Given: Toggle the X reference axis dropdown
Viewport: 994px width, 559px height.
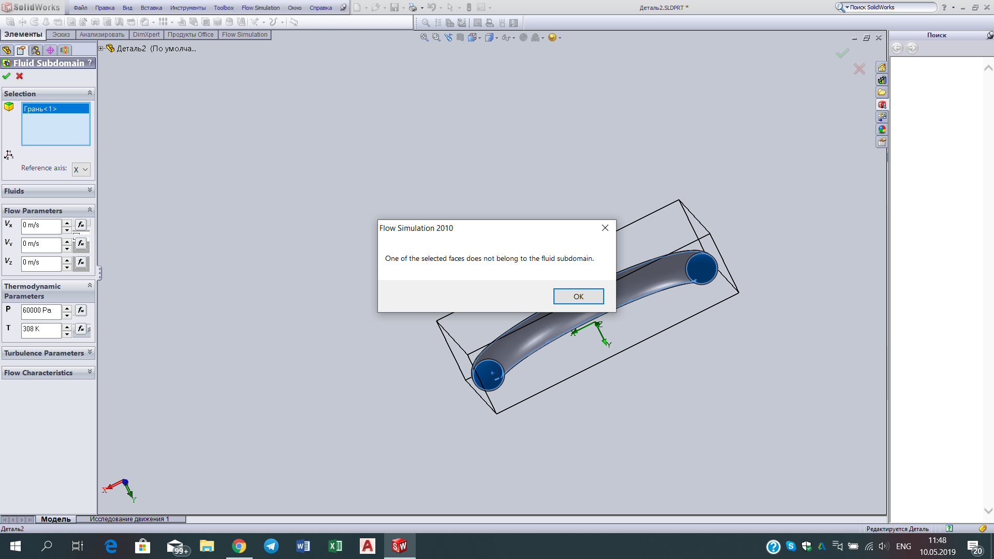Looking at the screenshot, I should (81, 169).
